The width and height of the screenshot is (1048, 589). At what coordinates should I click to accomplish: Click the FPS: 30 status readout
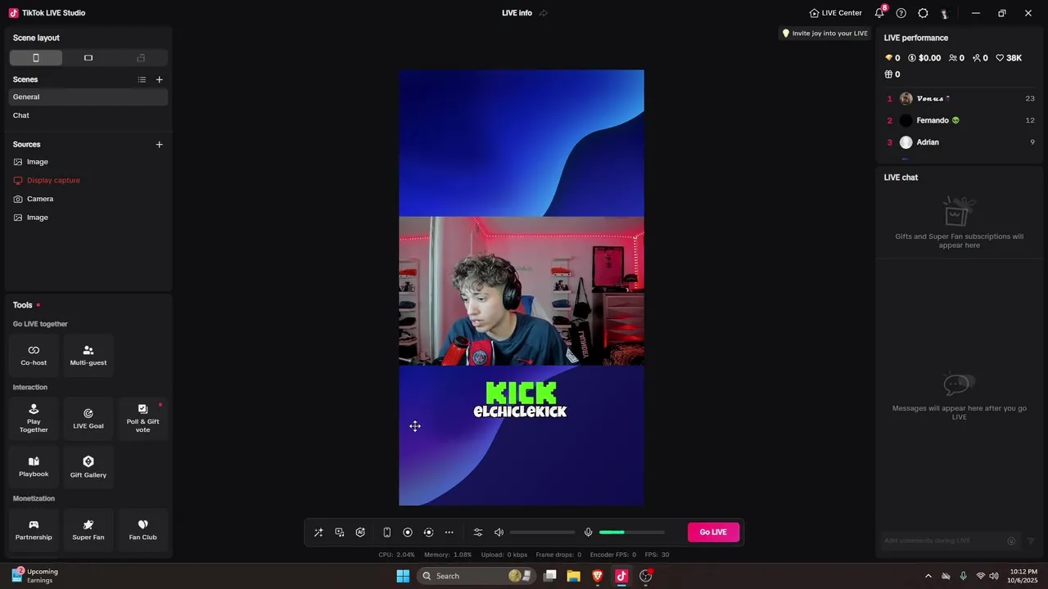coord(657,555)
